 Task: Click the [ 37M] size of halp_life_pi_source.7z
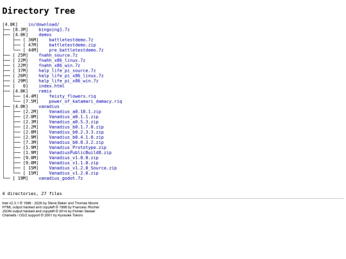[x=21, y=70]
